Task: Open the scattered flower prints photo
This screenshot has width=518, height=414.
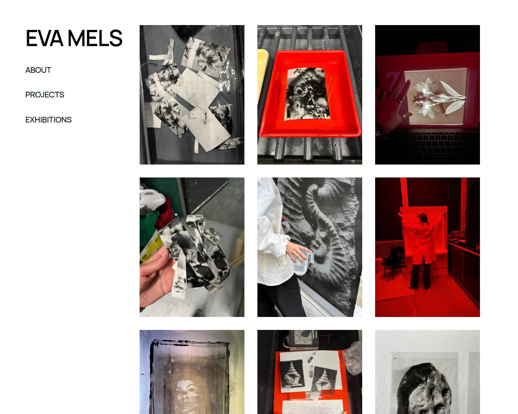Action: pyautogui.click(x=192, y=95)
